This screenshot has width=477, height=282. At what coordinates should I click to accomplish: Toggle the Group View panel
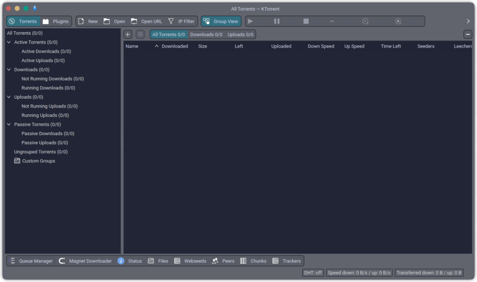[x=221, y=21]
